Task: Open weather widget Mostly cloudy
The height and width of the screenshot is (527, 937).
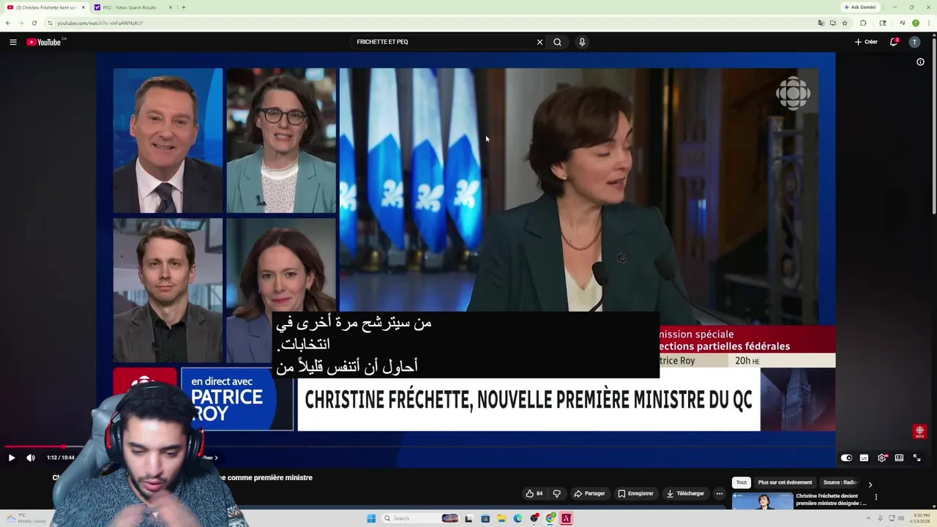Action: [x=26, y=518]
